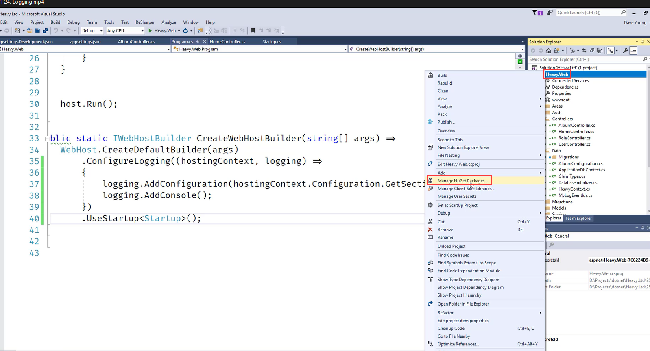Open the ReSharper menu in the menu bar
The image size is (650, 351).
(x=145, y=22)
